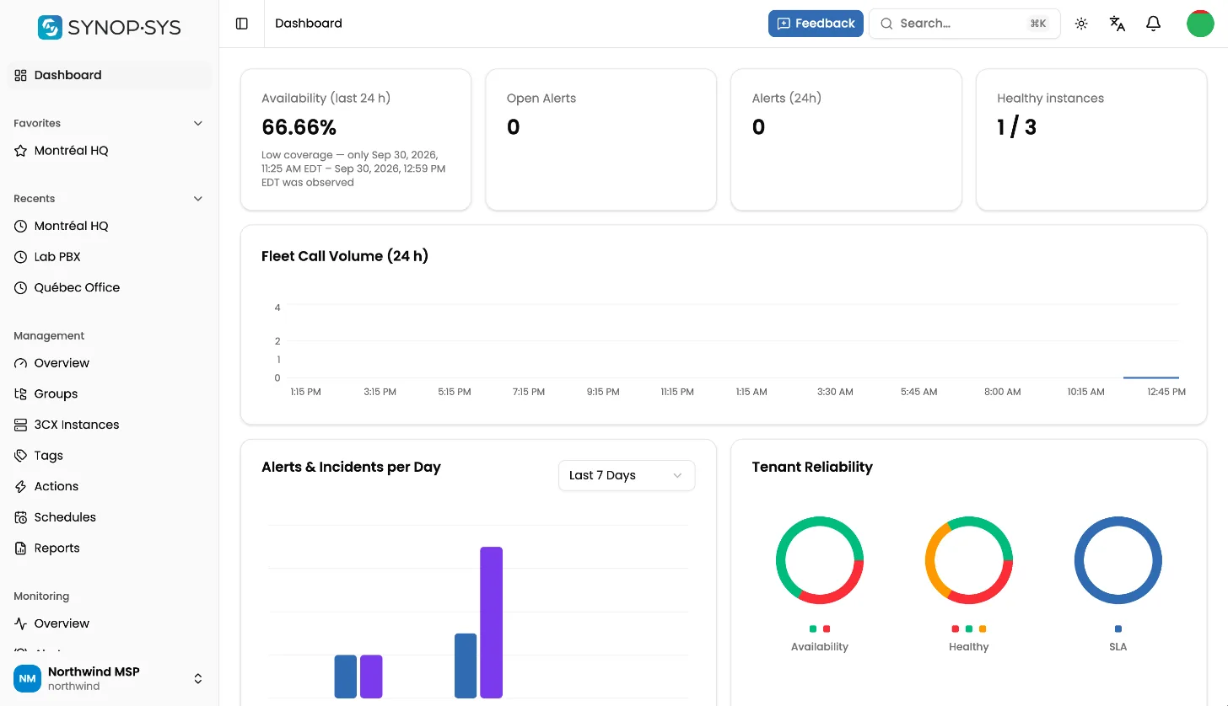1228x706 pixels.
Task: Click the Availability 66.66% card
Action: (356, 140)
